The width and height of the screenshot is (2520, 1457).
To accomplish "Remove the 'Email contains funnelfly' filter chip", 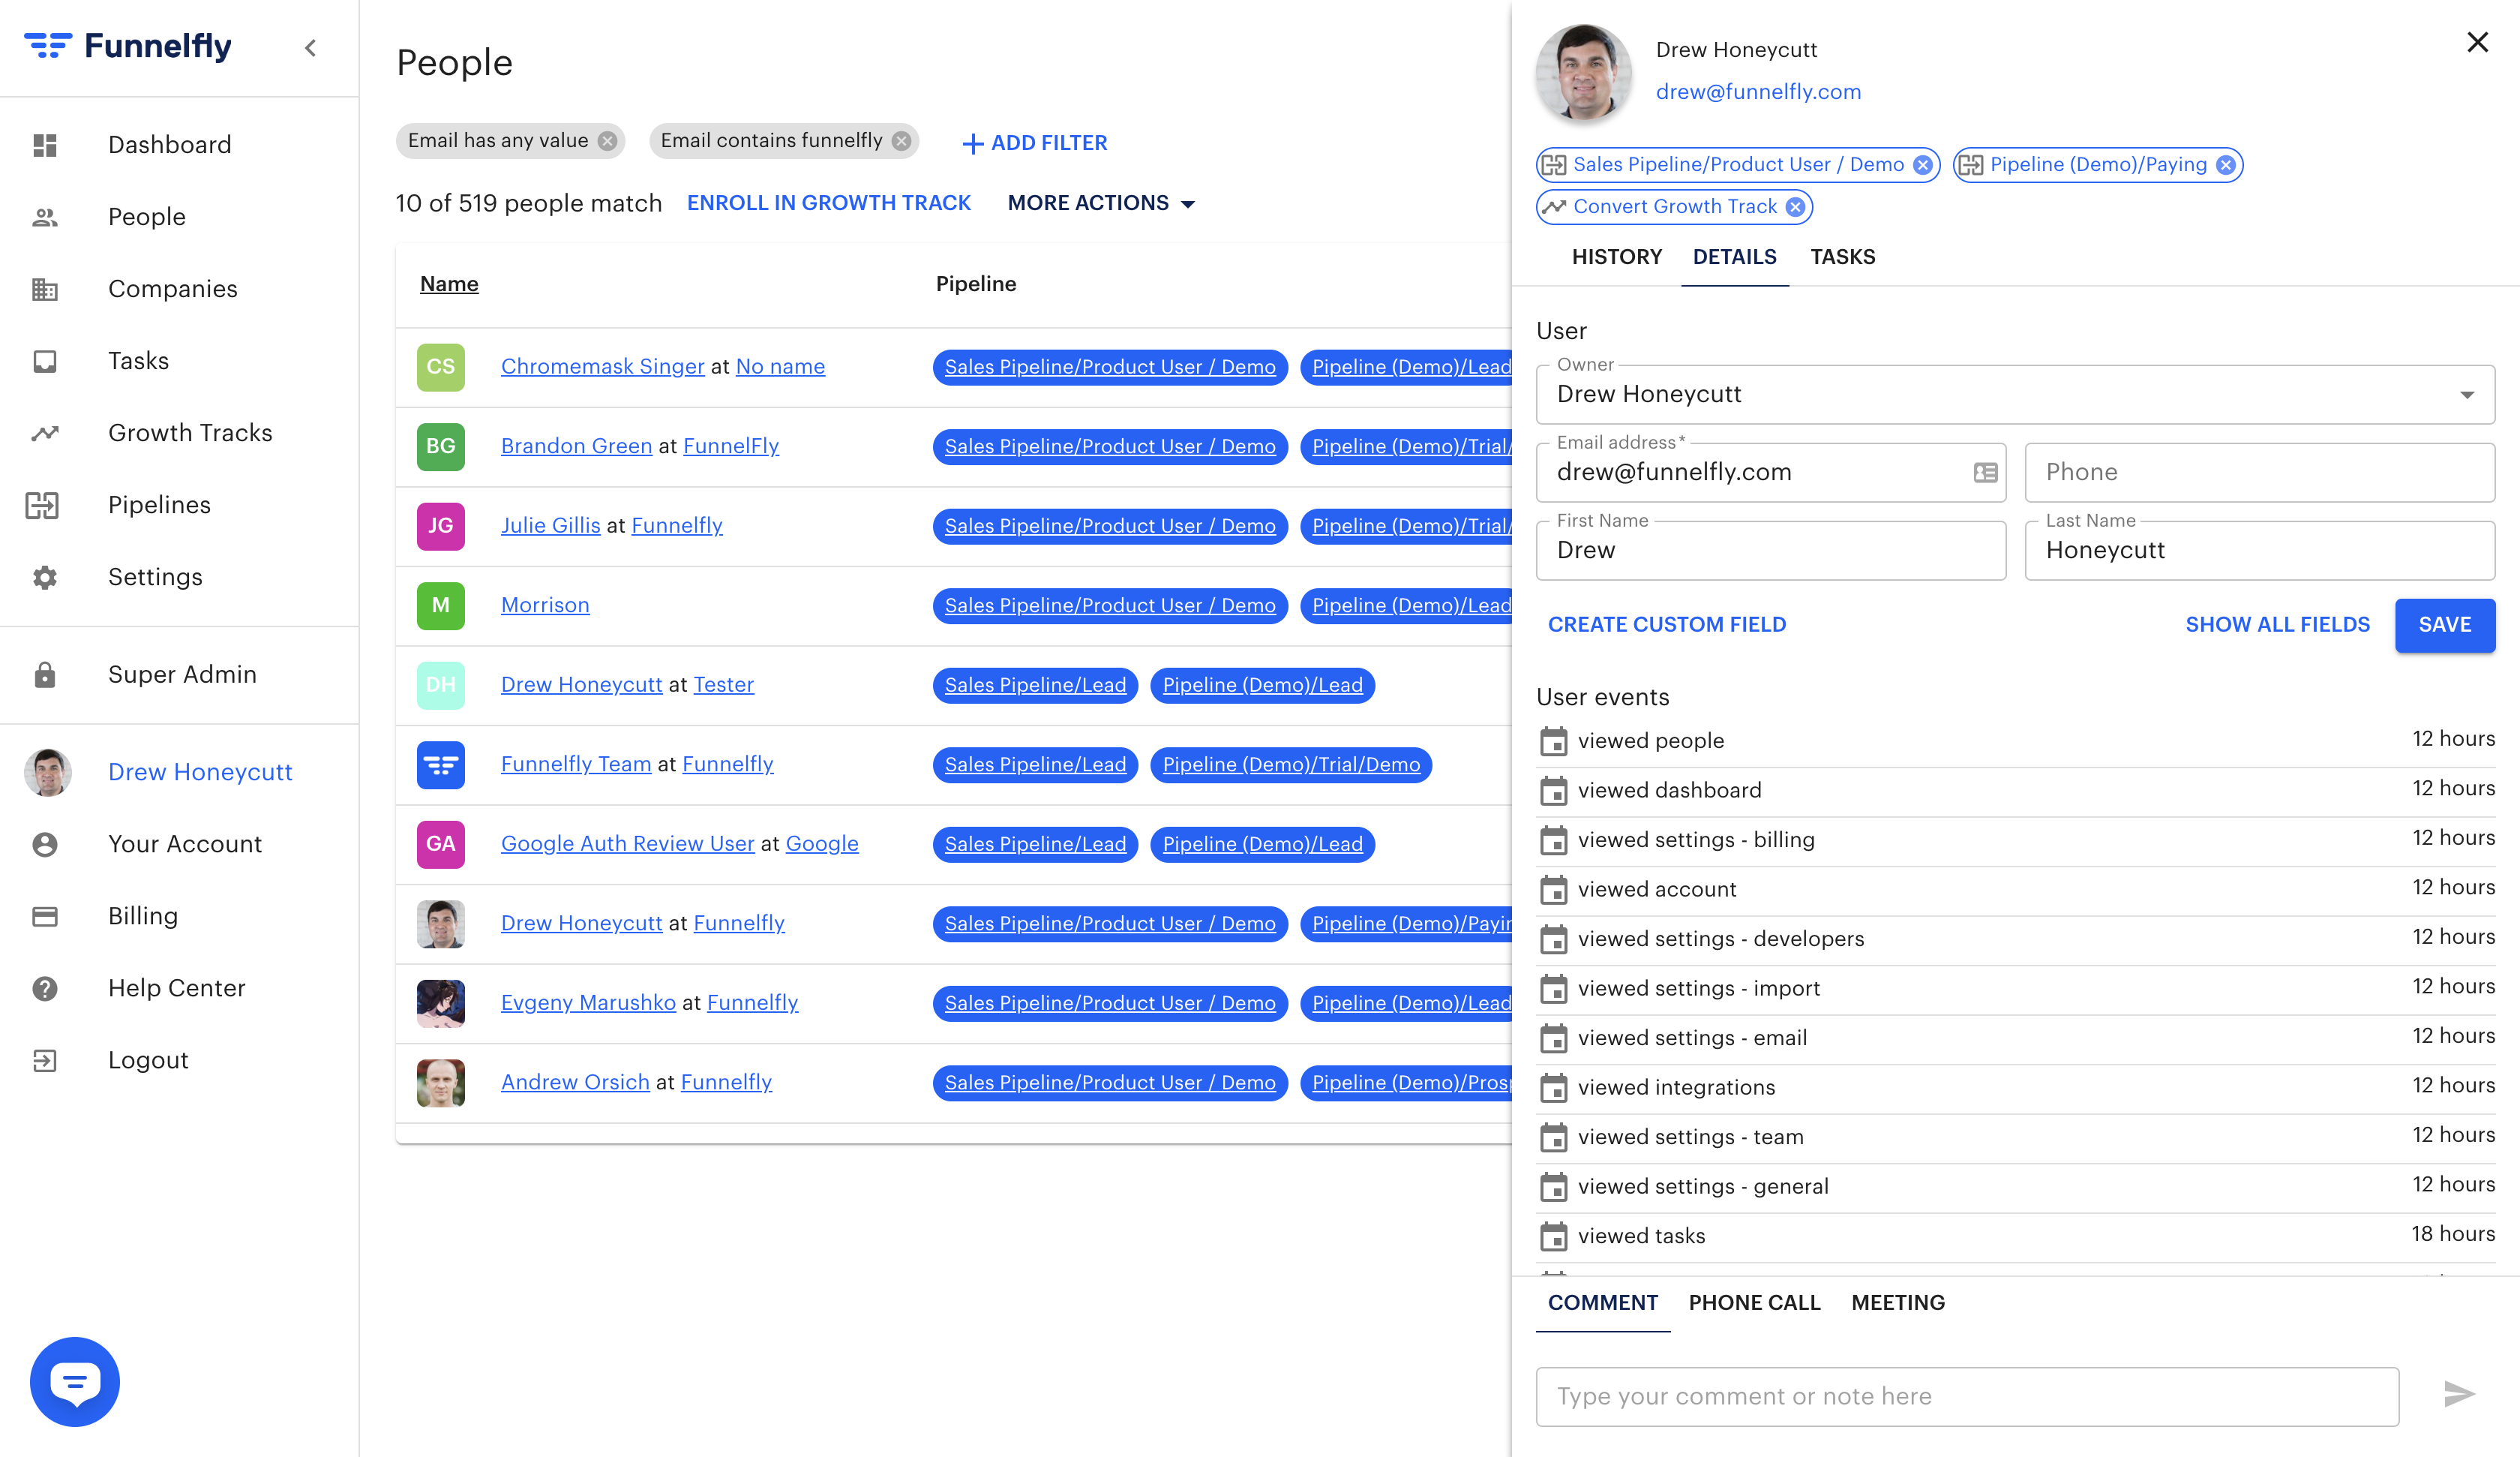I will [901, 141].
